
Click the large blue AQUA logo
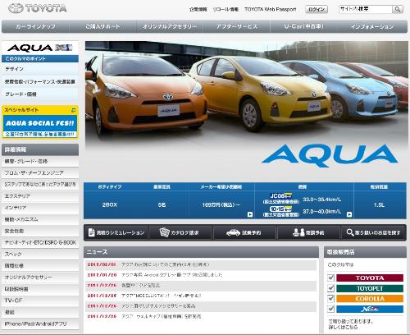(330, 155)
